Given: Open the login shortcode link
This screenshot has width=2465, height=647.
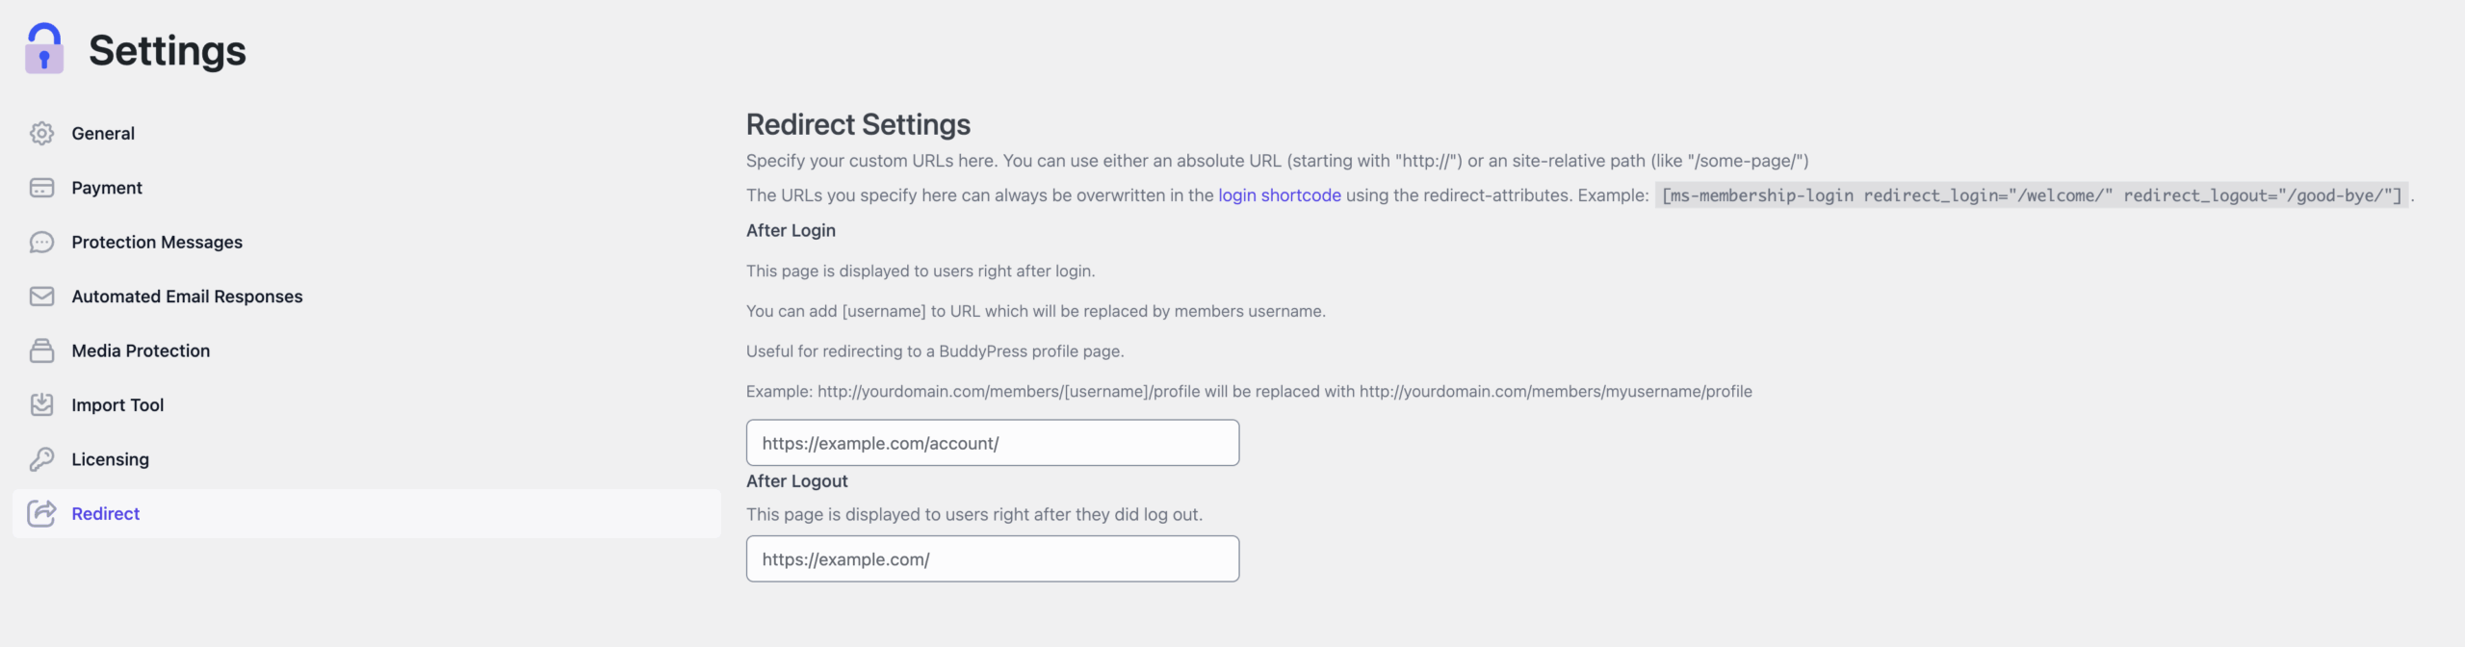Looking at the screenshot, I should 1279,194.
